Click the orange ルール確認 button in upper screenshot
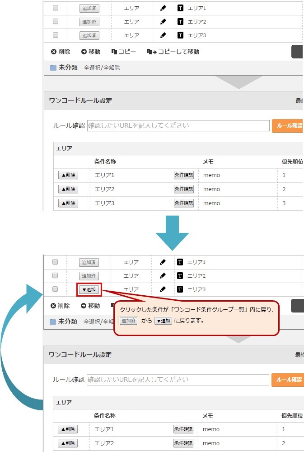This screenshot has height=452, width=304. pos(288,126)
